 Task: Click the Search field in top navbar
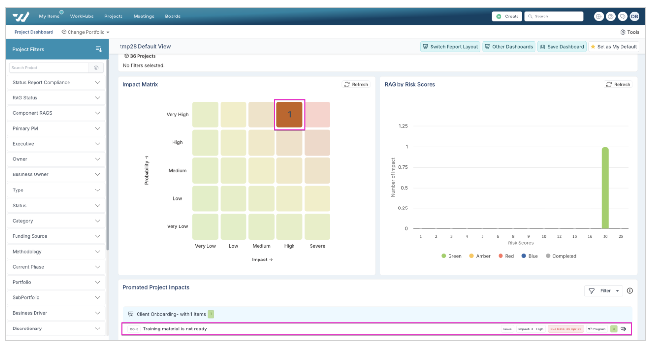click(554, 17)
